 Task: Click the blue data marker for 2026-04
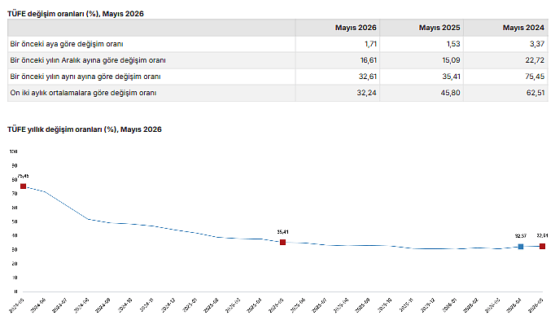coord(521,247)
